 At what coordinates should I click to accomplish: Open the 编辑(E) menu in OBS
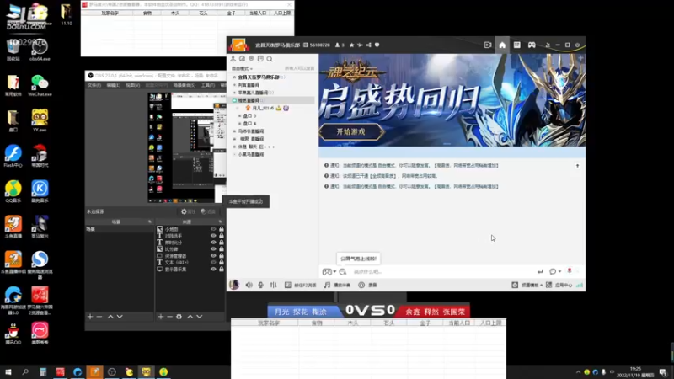click(x=114, y=86)
